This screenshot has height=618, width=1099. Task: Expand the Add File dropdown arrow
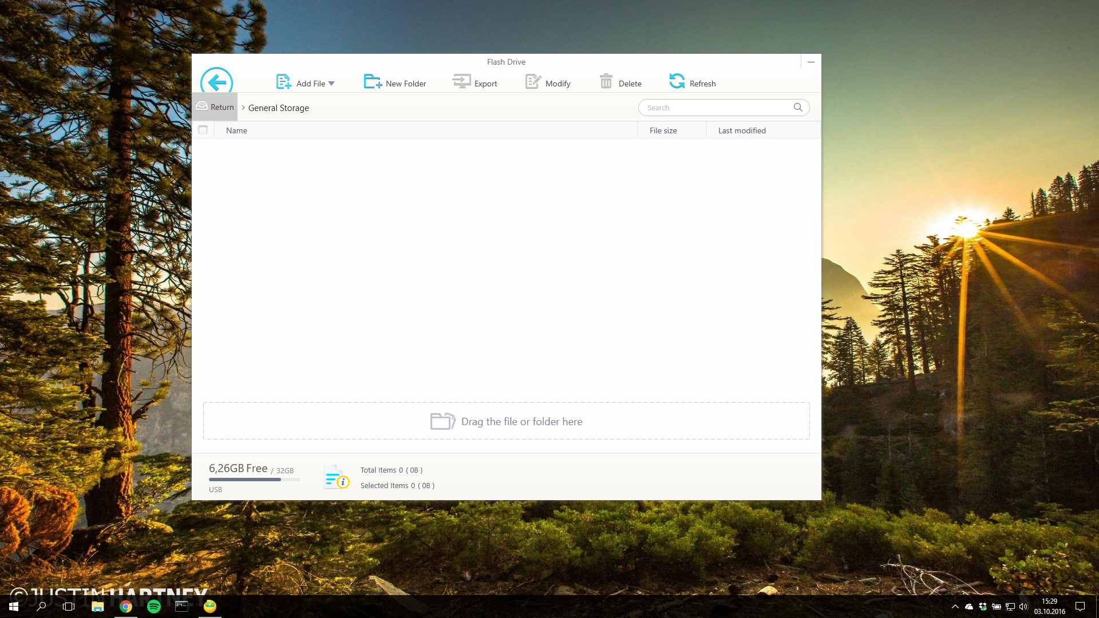(x=331, y=84)
